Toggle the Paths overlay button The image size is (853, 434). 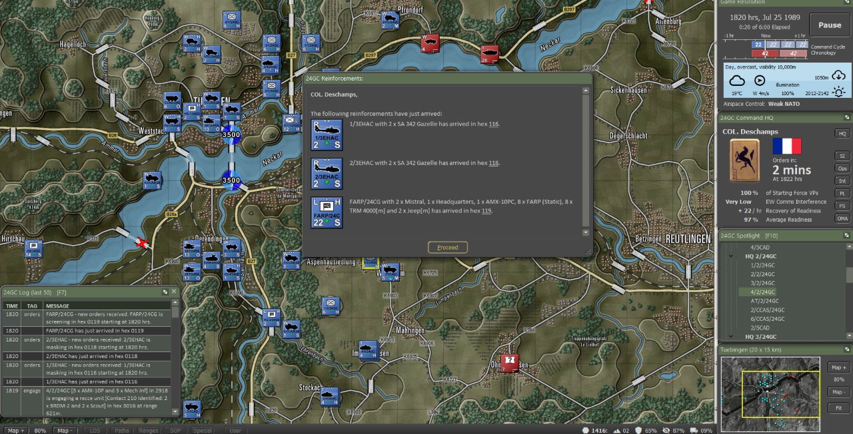pos(121,430)
